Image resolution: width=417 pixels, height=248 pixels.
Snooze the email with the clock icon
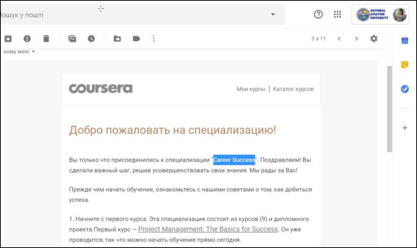tap(91, 39)
